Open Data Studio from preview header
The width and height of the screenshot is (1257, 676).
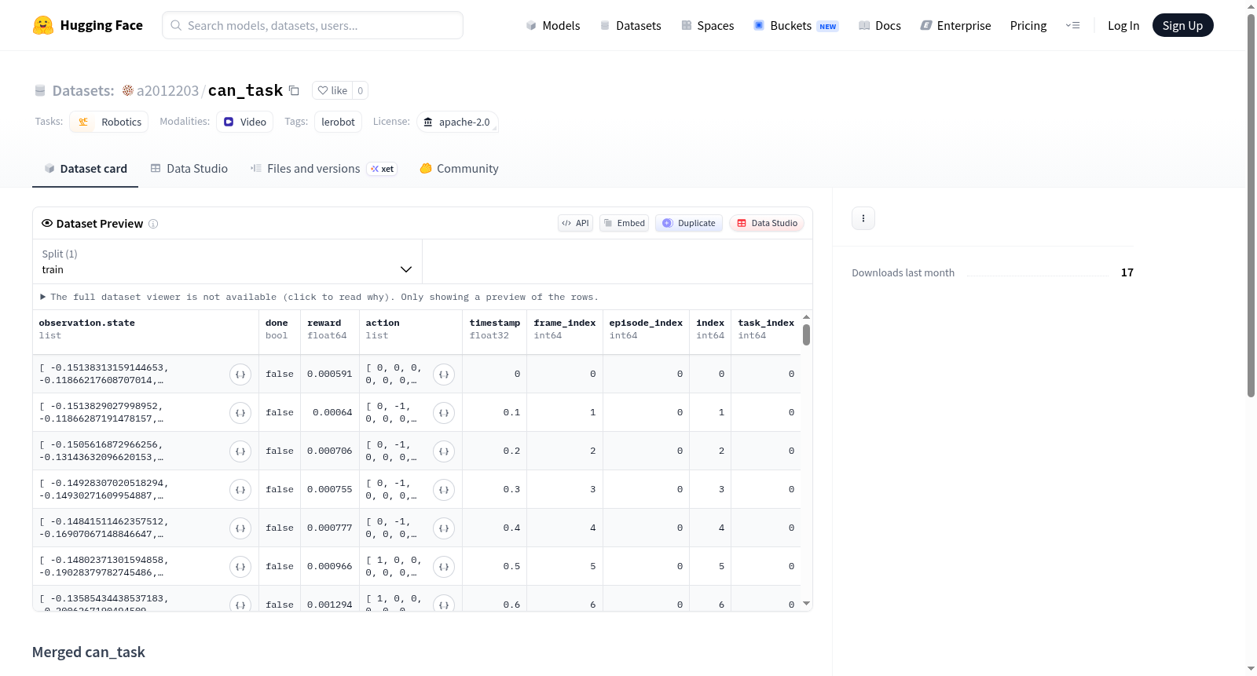coord(767,223)
